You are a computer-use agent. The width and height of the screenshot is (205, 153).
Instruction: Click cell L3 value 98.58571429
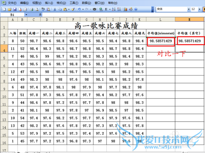161,41
